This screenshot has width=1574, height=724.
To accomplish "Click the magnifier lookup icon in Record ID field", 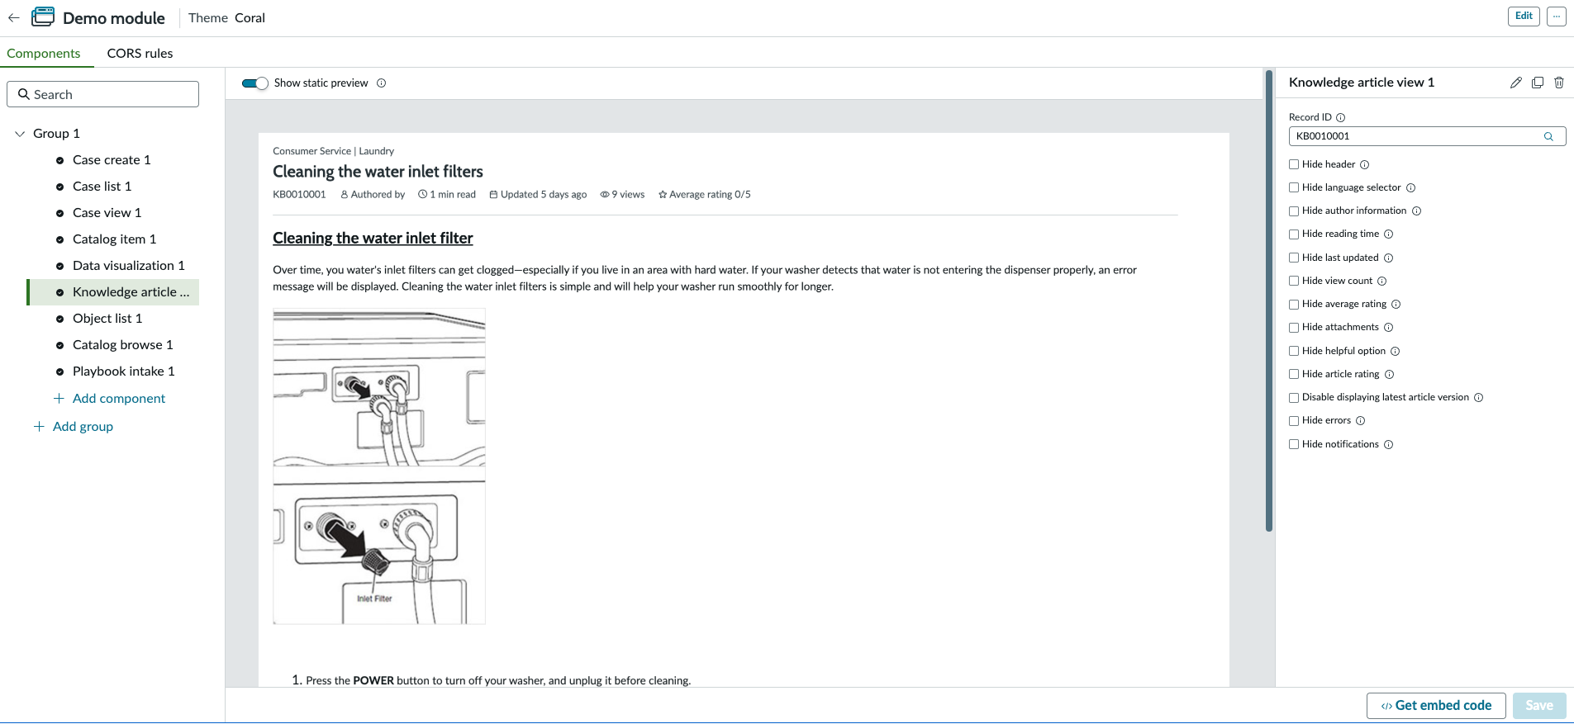I will (x=1548, y=136).
